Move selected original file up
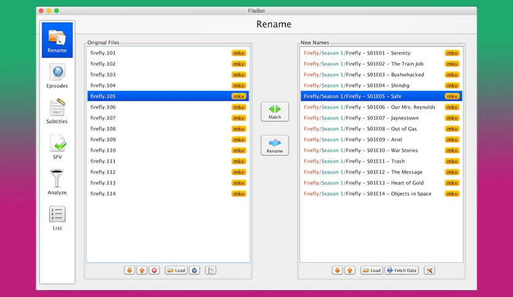 (142, 270)
